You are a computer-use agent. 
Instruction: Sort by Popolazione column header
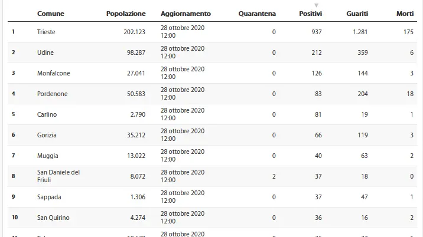(126, 14)
